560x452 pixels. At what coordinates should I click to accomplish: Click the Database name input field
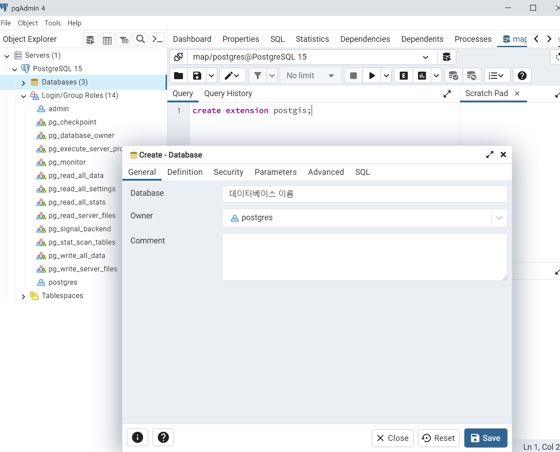point(365,194)
